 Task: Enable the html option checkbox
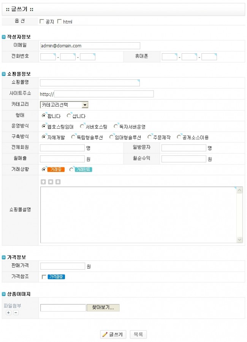point(59,21)
